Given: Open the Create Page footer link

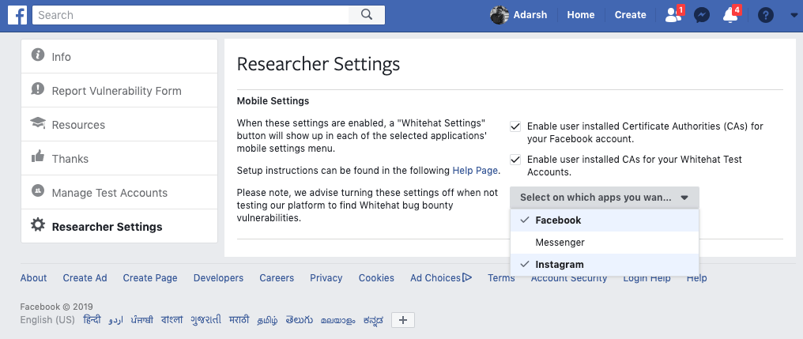Looking at the screenshot, I should (150, 278).
